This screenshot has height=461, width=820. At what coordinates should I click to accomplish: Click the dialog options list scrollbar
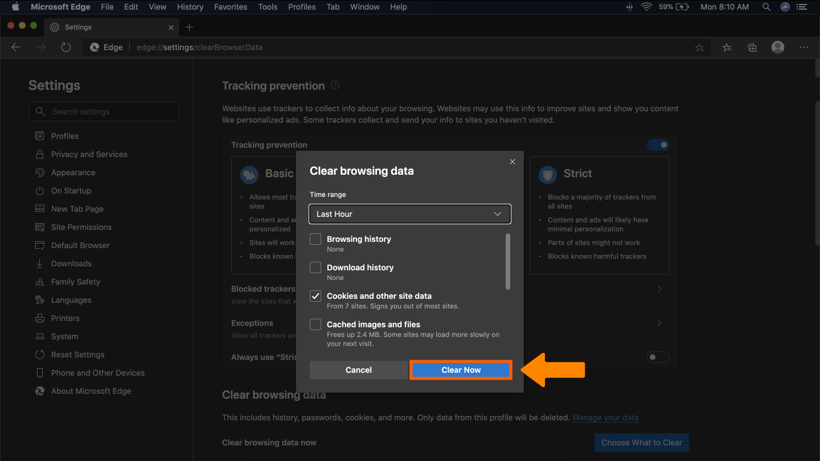tap(508, 261)
